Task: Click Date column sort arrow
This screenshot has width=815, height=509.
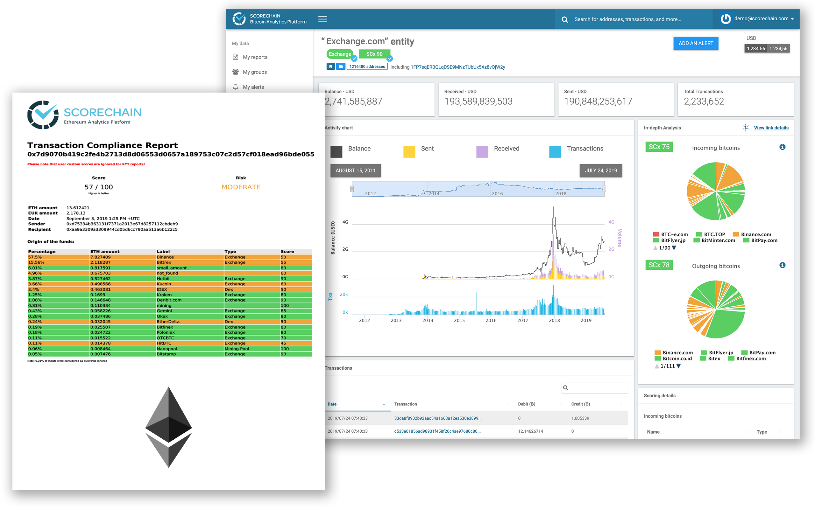Action: [x=384, y=404]
